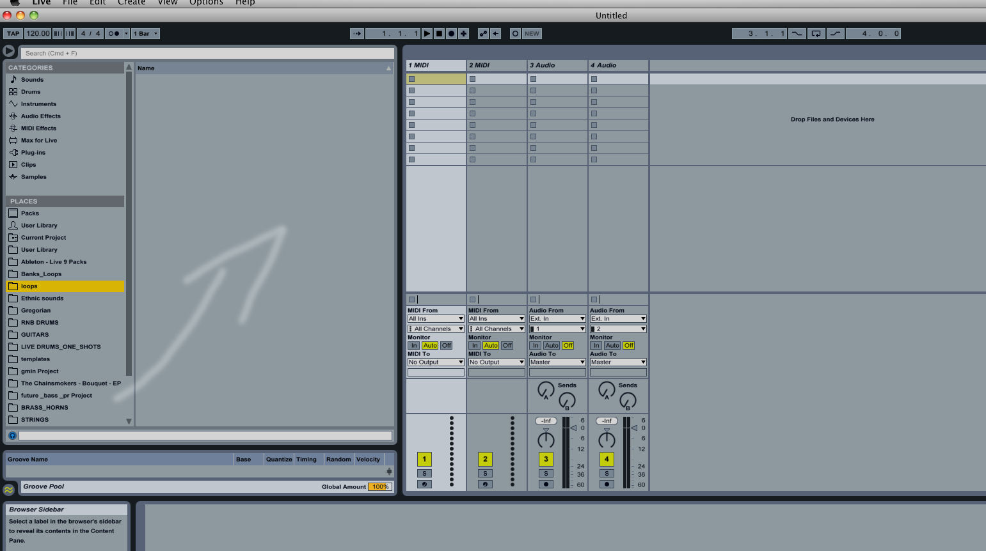This screenshot has width=986, height=551.
Task: Toggle the Loop switch
Action: coord(816,33)
